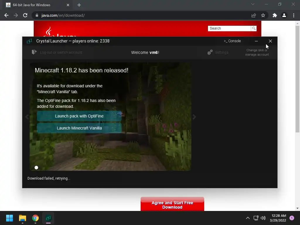Open network status tray icon
300x225 pixels.
[x=256, y=218]
